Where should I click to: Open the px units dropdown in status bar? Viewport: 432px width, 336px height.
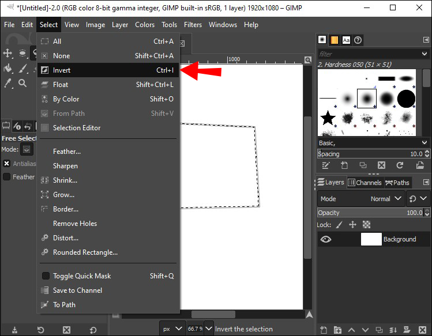[x=172, y=329]
